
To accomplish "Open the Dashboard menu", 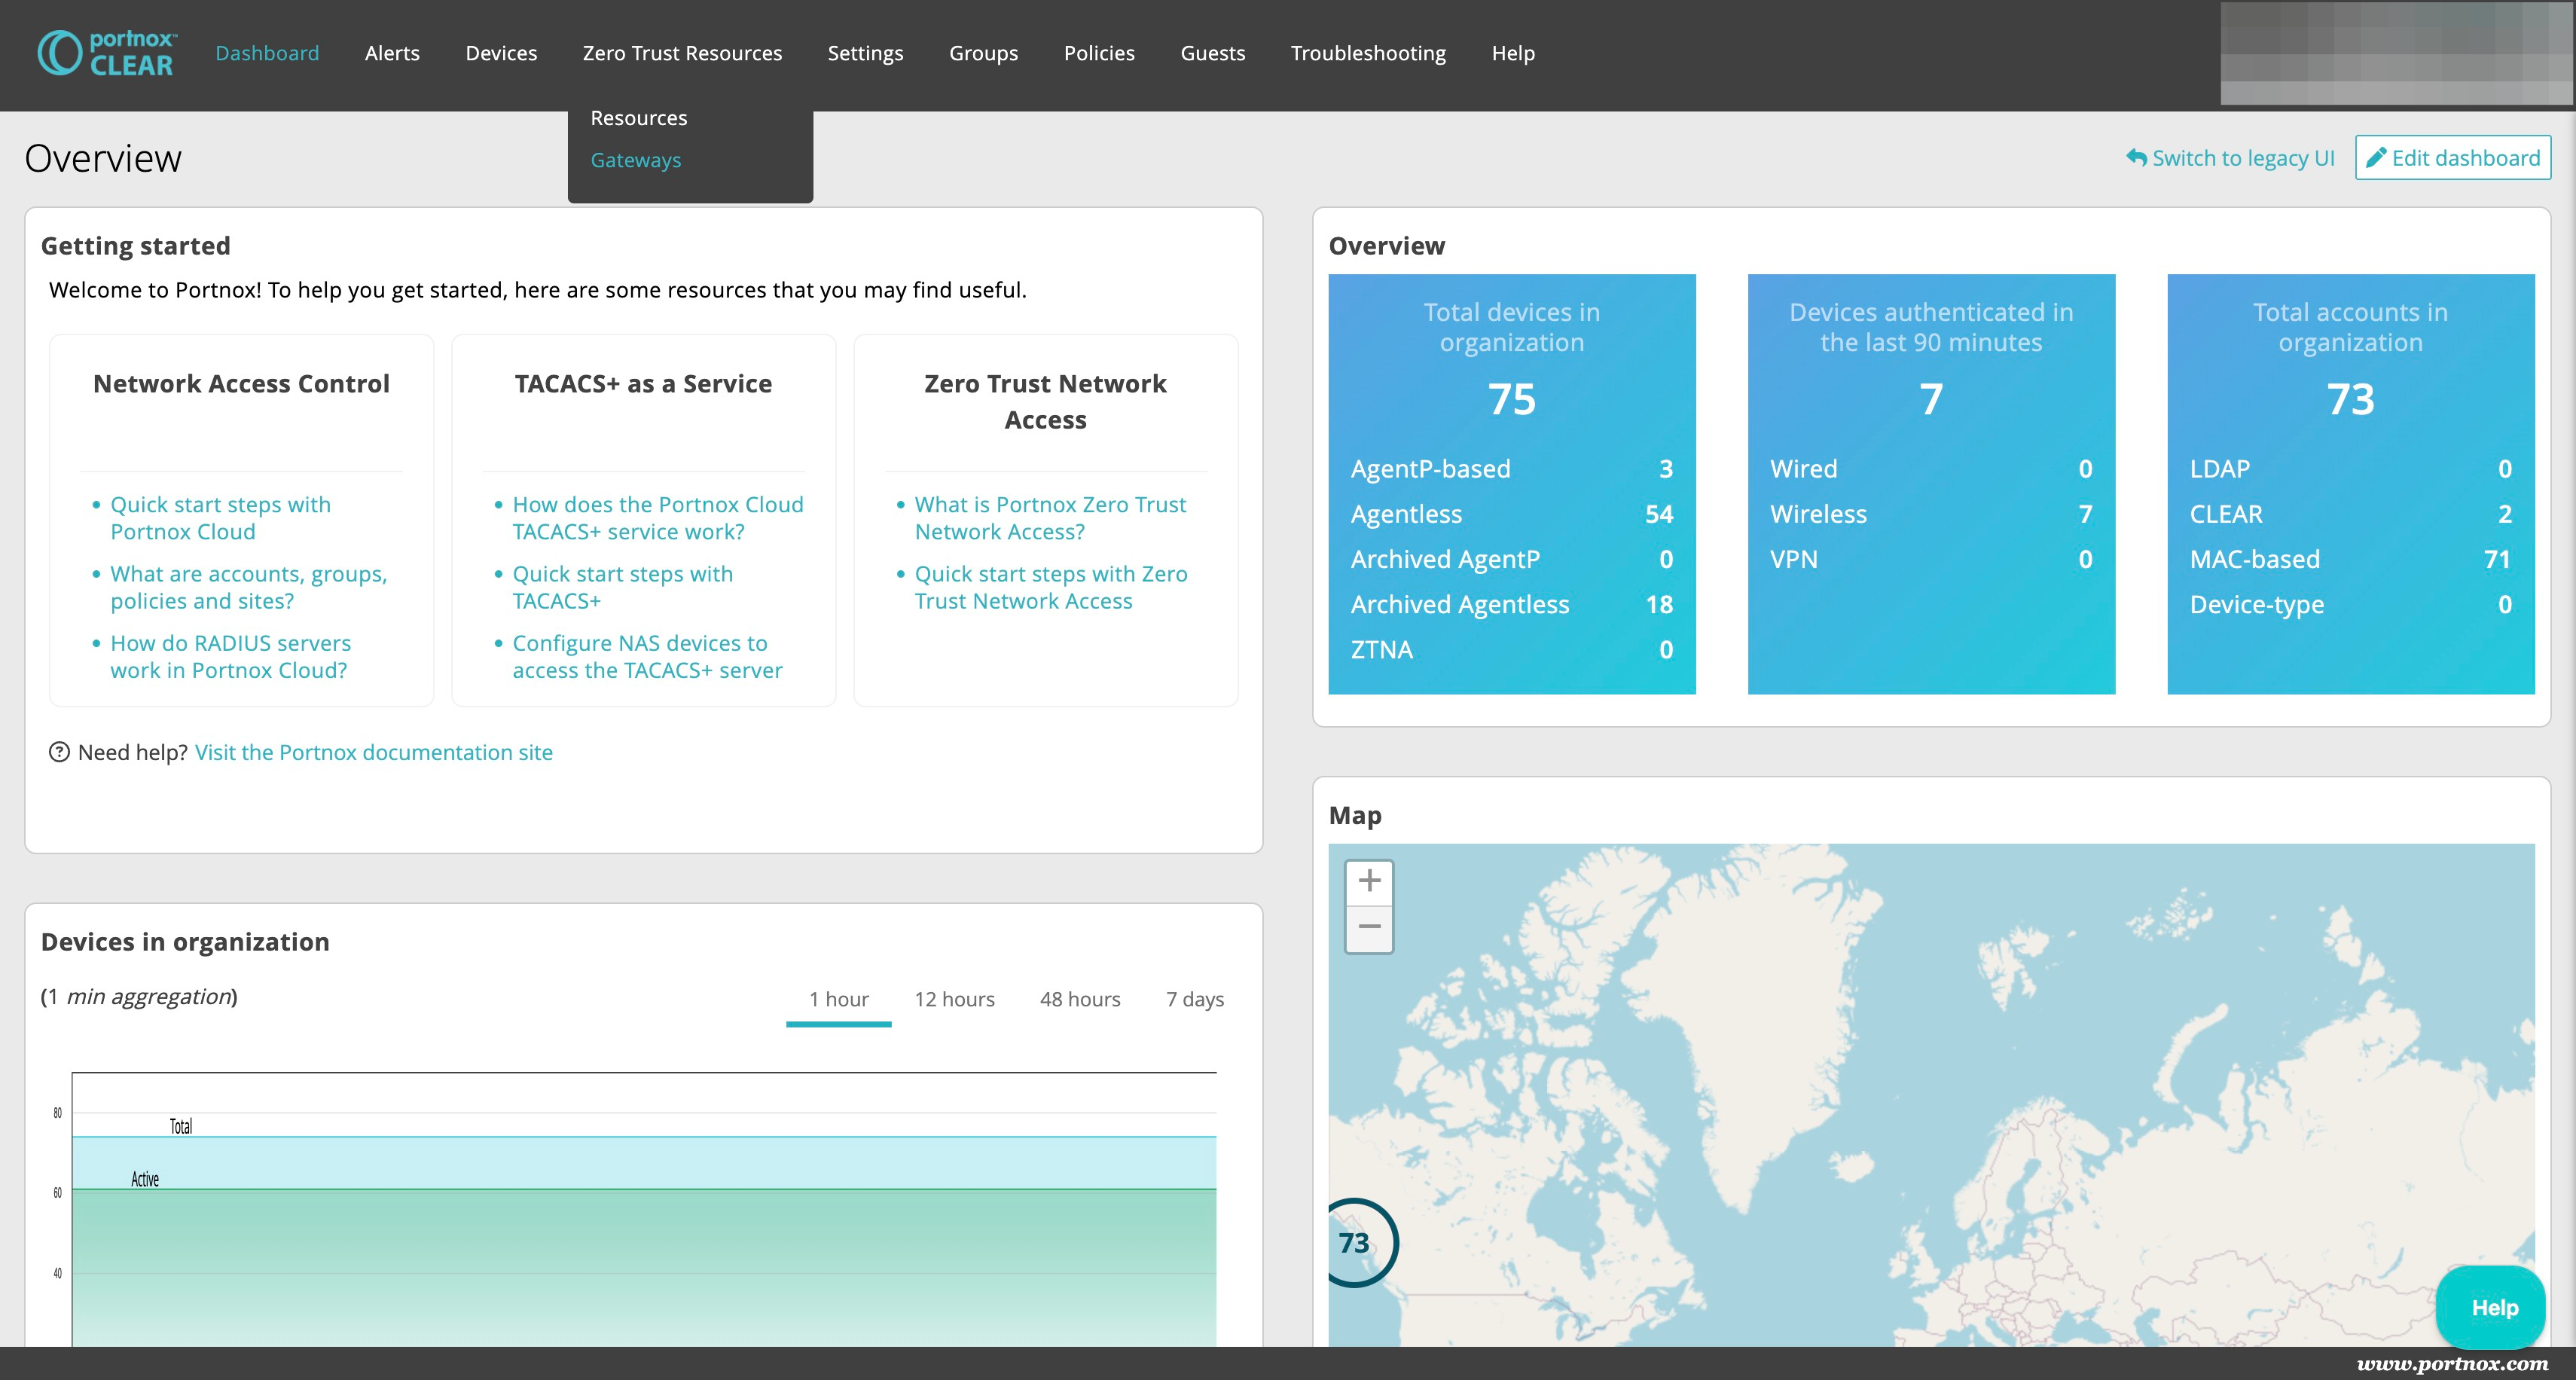I will 267,53.
